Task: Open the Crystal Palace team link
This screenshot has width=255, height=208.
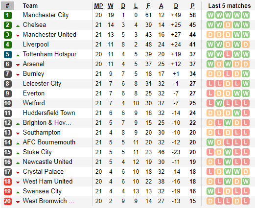Action: point(43,172)
